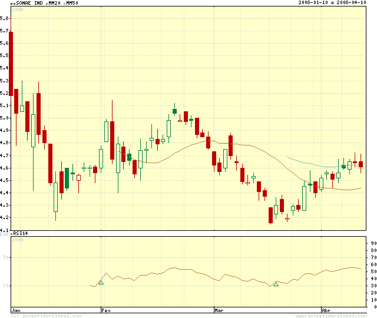Click the orange swatch before MM20
This screenshot has width=377, height=318.
point(47,4)
